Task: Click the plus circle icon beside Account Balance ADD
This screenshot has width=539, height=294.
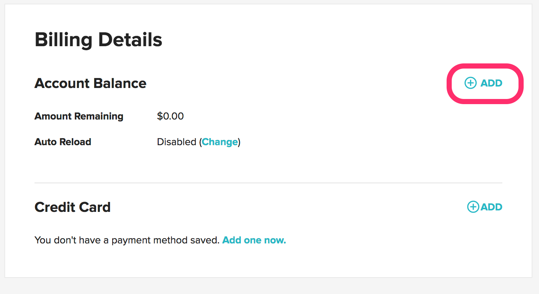Action: [470, 83]
